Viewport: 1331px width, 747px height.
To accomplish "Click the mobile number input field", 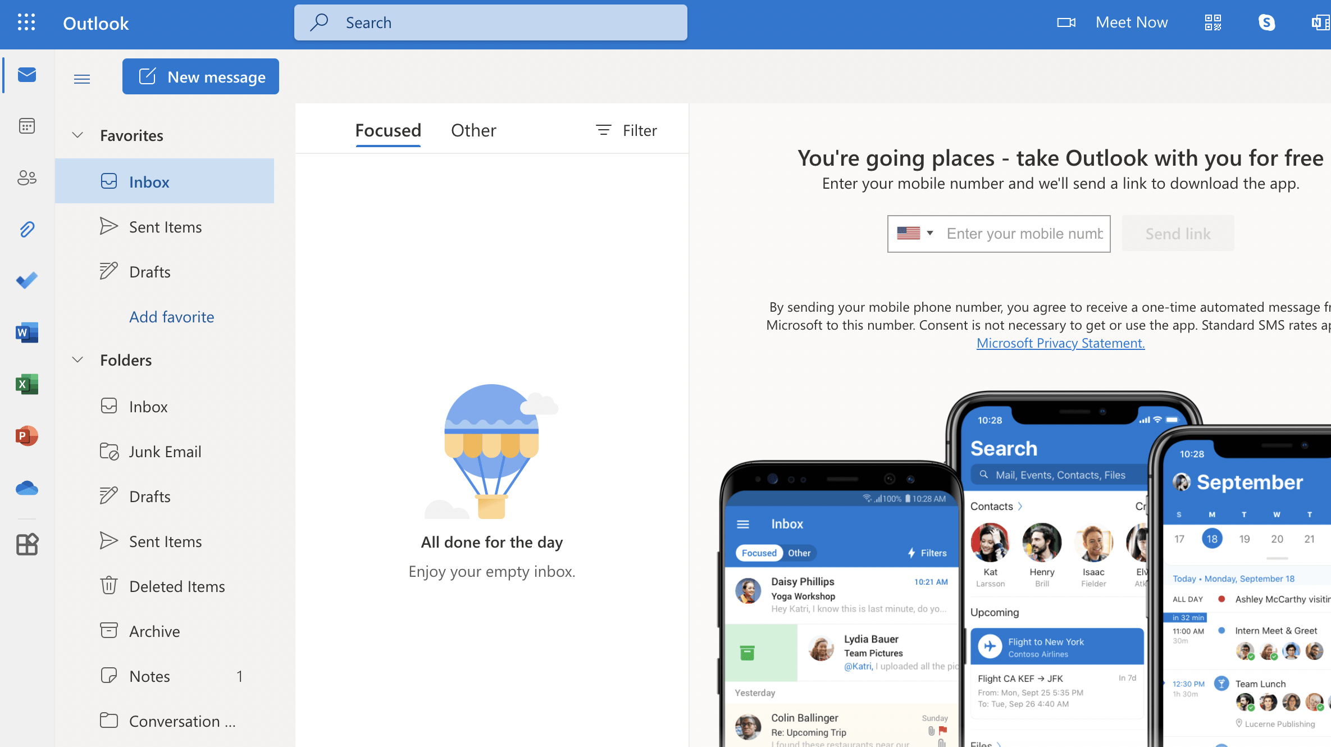I will [1024, 234].
